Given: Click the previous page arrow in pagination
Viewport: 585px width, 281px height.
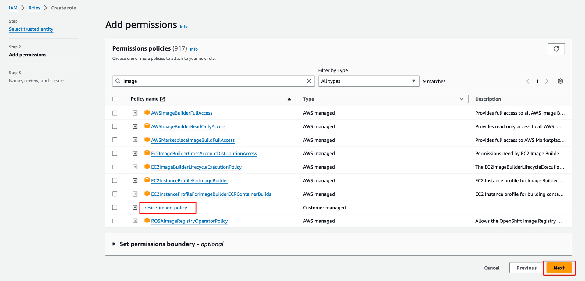Looking at the screenshot, I should (x=528, y=81).
